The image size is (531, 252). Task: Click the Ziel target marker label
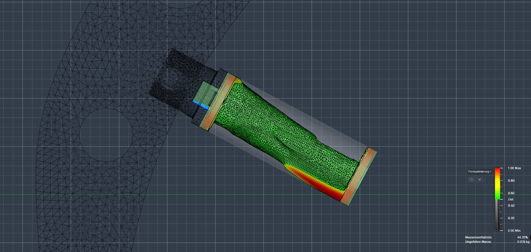[510, 199]
